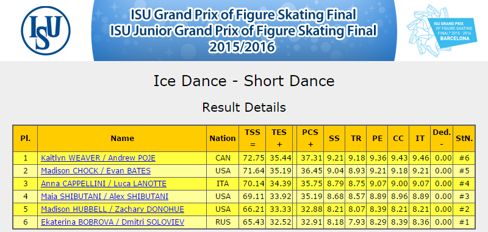This screenshot has width=488, height=232.
Task: Click the Barcelona Grand Prix Final logo
Action: [x=442, y=30]
